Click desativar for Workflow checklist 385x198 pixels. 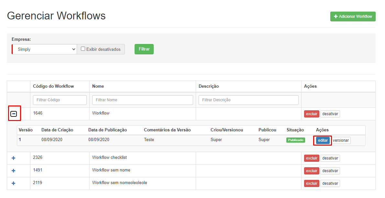[x=330, y=158]
